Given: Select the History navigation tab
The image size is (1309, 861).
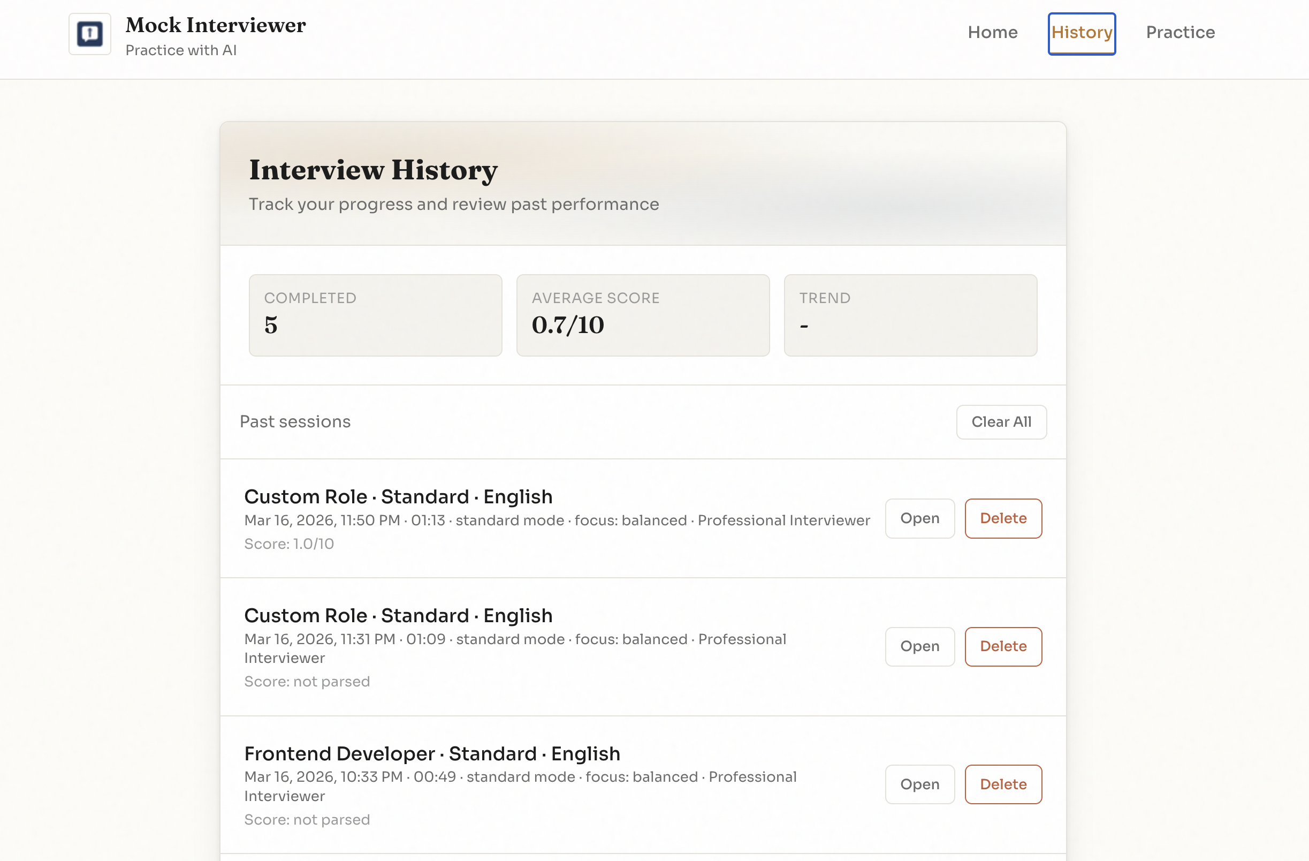Looking at the screenshot, I should 1082,33.
